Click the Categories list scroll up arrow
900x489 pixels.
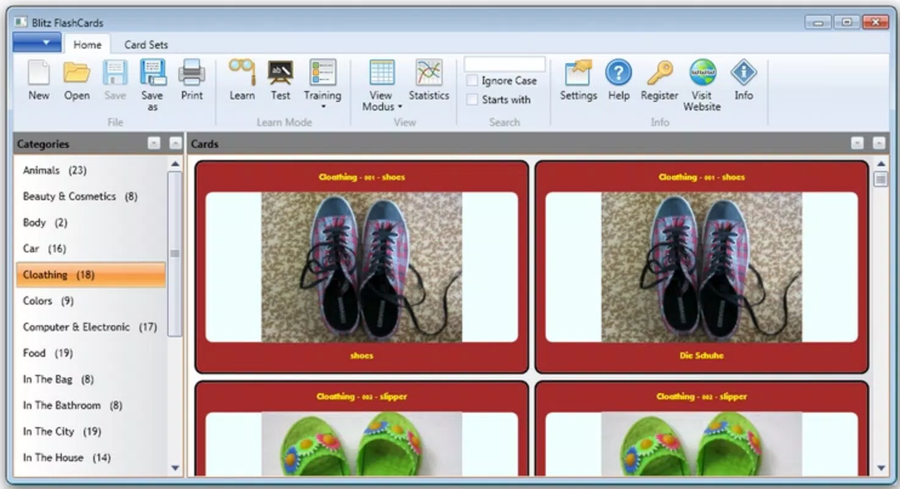pos(175,164)
